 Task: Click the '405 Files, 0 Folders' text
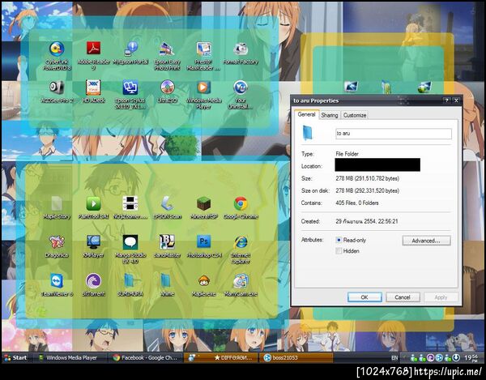[357, 203]
